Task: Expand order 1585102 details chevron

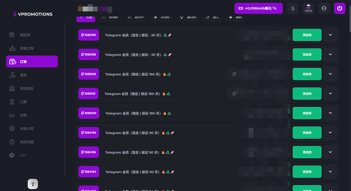Action: [x=330, y=74]
